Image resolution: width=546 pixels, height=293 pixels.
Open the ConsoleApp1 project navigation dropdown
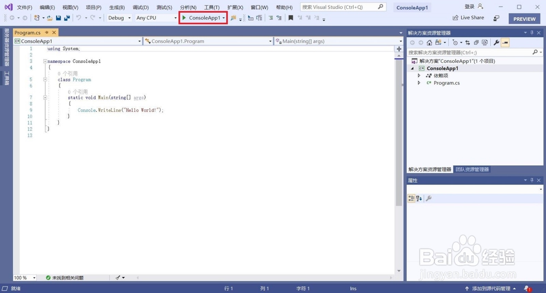pyautogui.click(x=78, y=41)
